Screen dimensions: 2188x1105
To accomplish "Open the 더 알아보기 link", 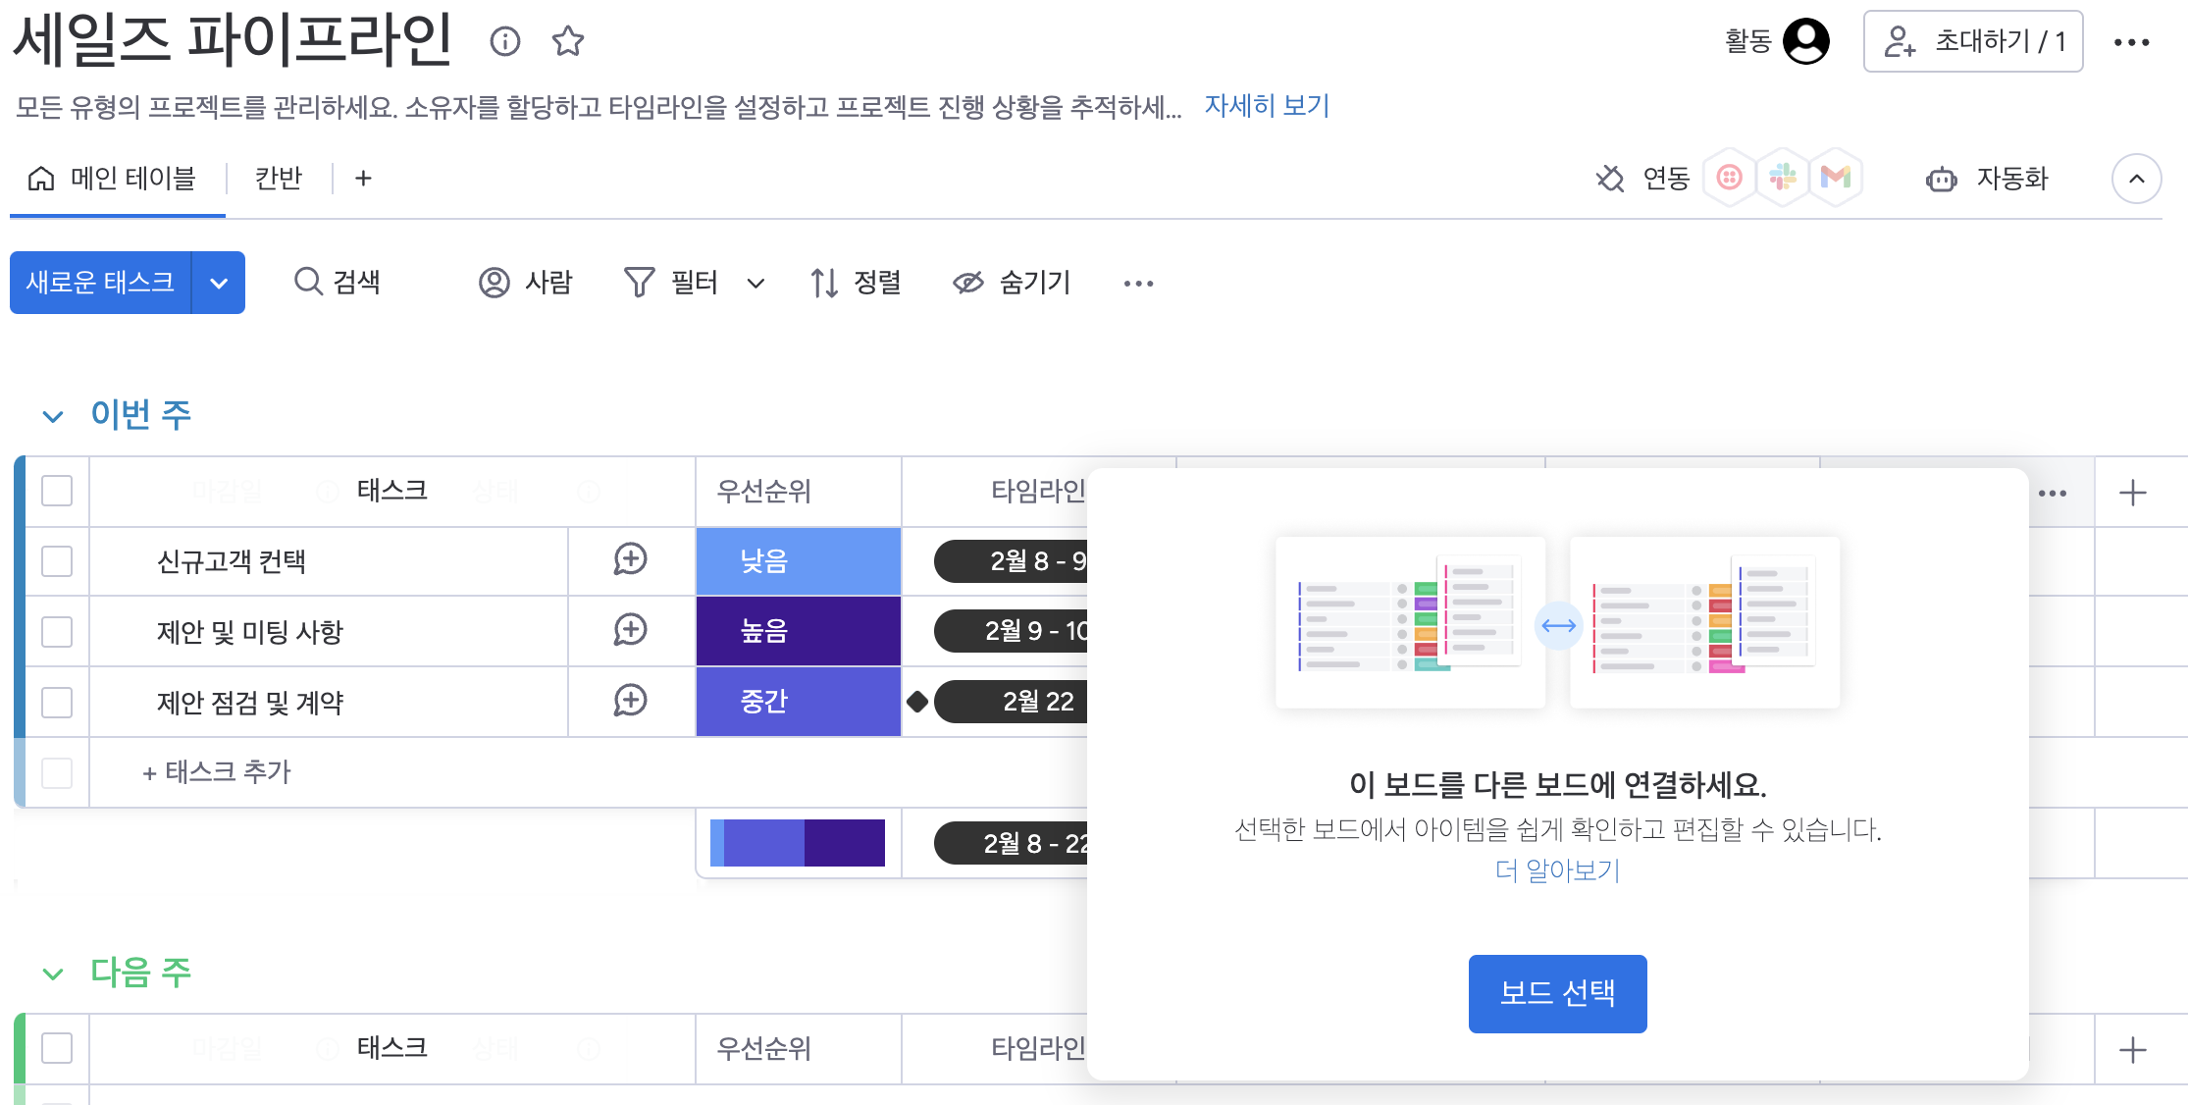I will [x=1557, y=870].
